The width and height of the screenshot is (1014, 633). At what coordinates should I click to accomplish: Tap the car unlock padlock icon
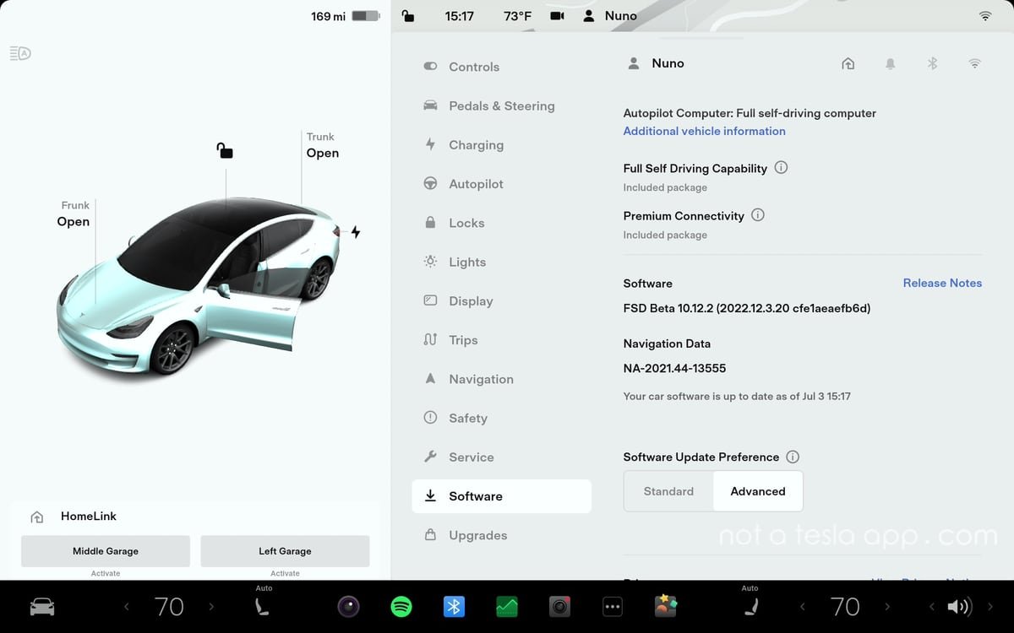pyautogui.click(x=224, y=150)
